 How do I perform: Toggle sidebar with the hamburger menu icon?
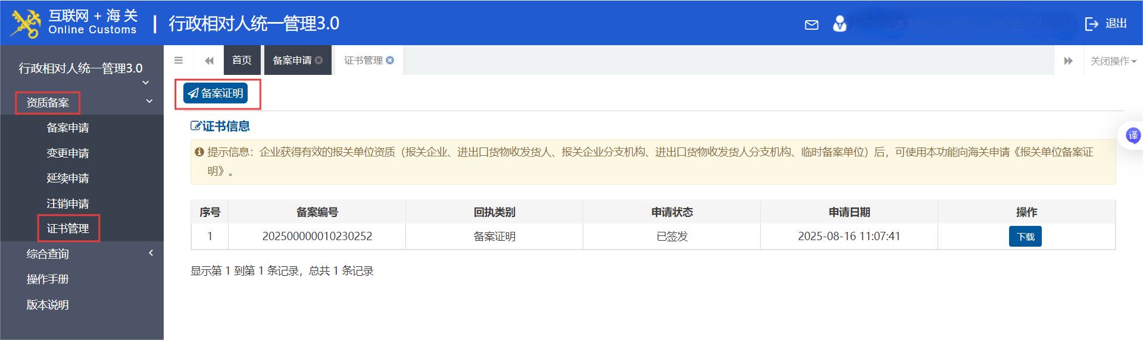tap(179, 60)
